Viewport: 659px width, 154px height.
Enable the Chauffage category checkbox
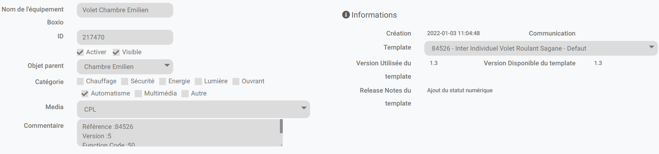(80, 81)
